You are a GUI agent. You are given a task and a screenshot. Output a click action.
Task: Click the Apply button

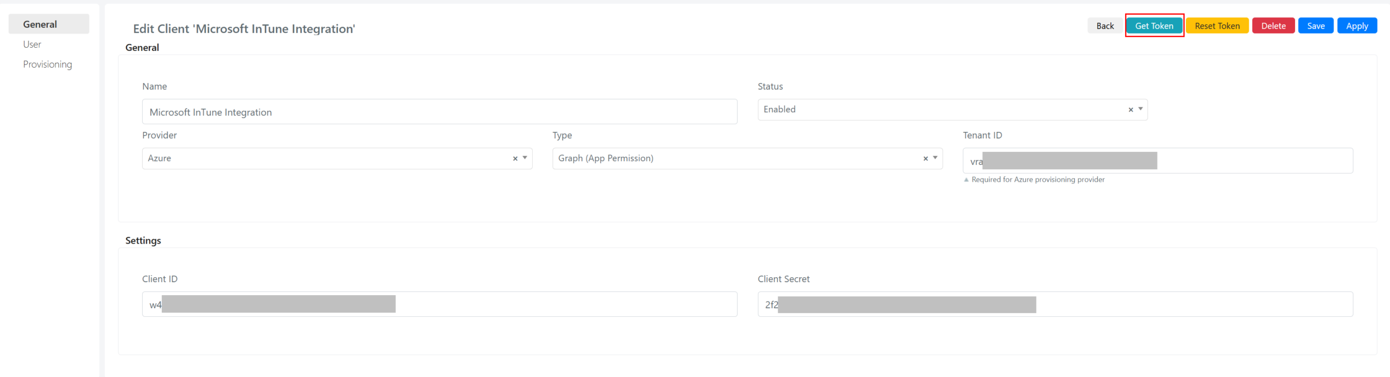point(1357,26)
